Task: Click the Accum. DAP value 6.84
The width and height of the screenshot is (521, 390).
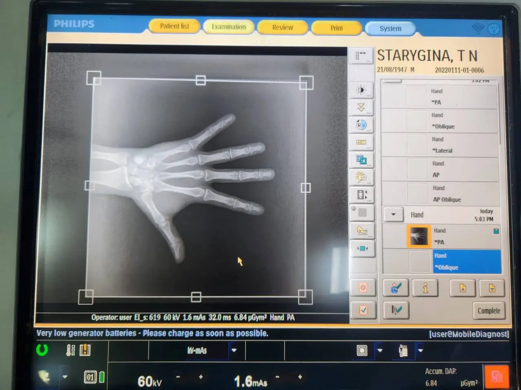Action: pyautogui.click(x=431, y=383)
